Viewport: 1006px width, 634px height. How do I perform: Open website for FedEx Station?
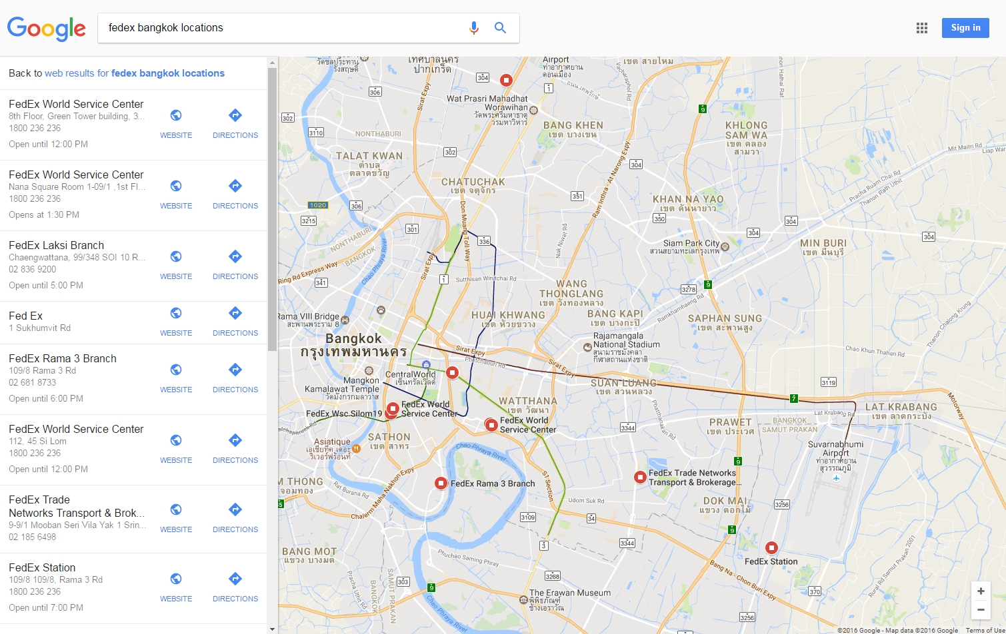pyautogui.click(x=176, y=587)
